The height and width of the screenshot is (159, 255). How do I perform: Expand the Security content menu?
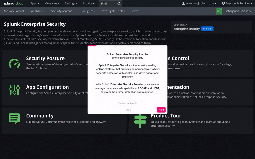(62, 11)
